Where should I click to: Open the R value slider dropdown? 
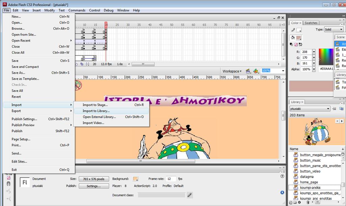[x=314, y=52]
